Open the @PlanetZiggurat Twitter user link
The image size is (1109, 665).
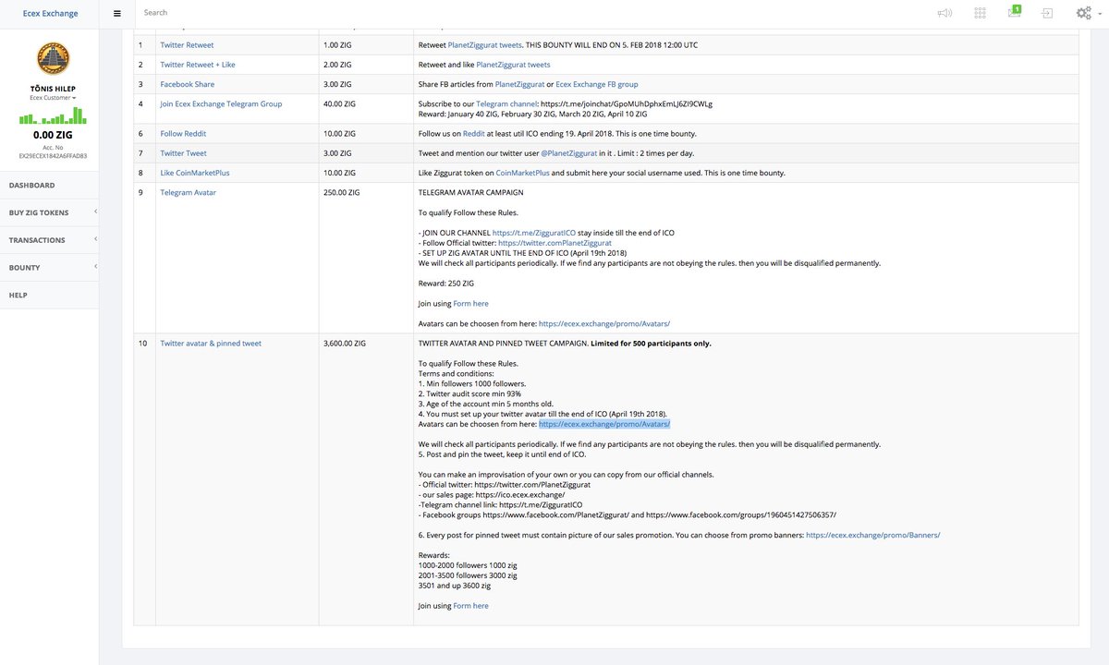(567, 153)
